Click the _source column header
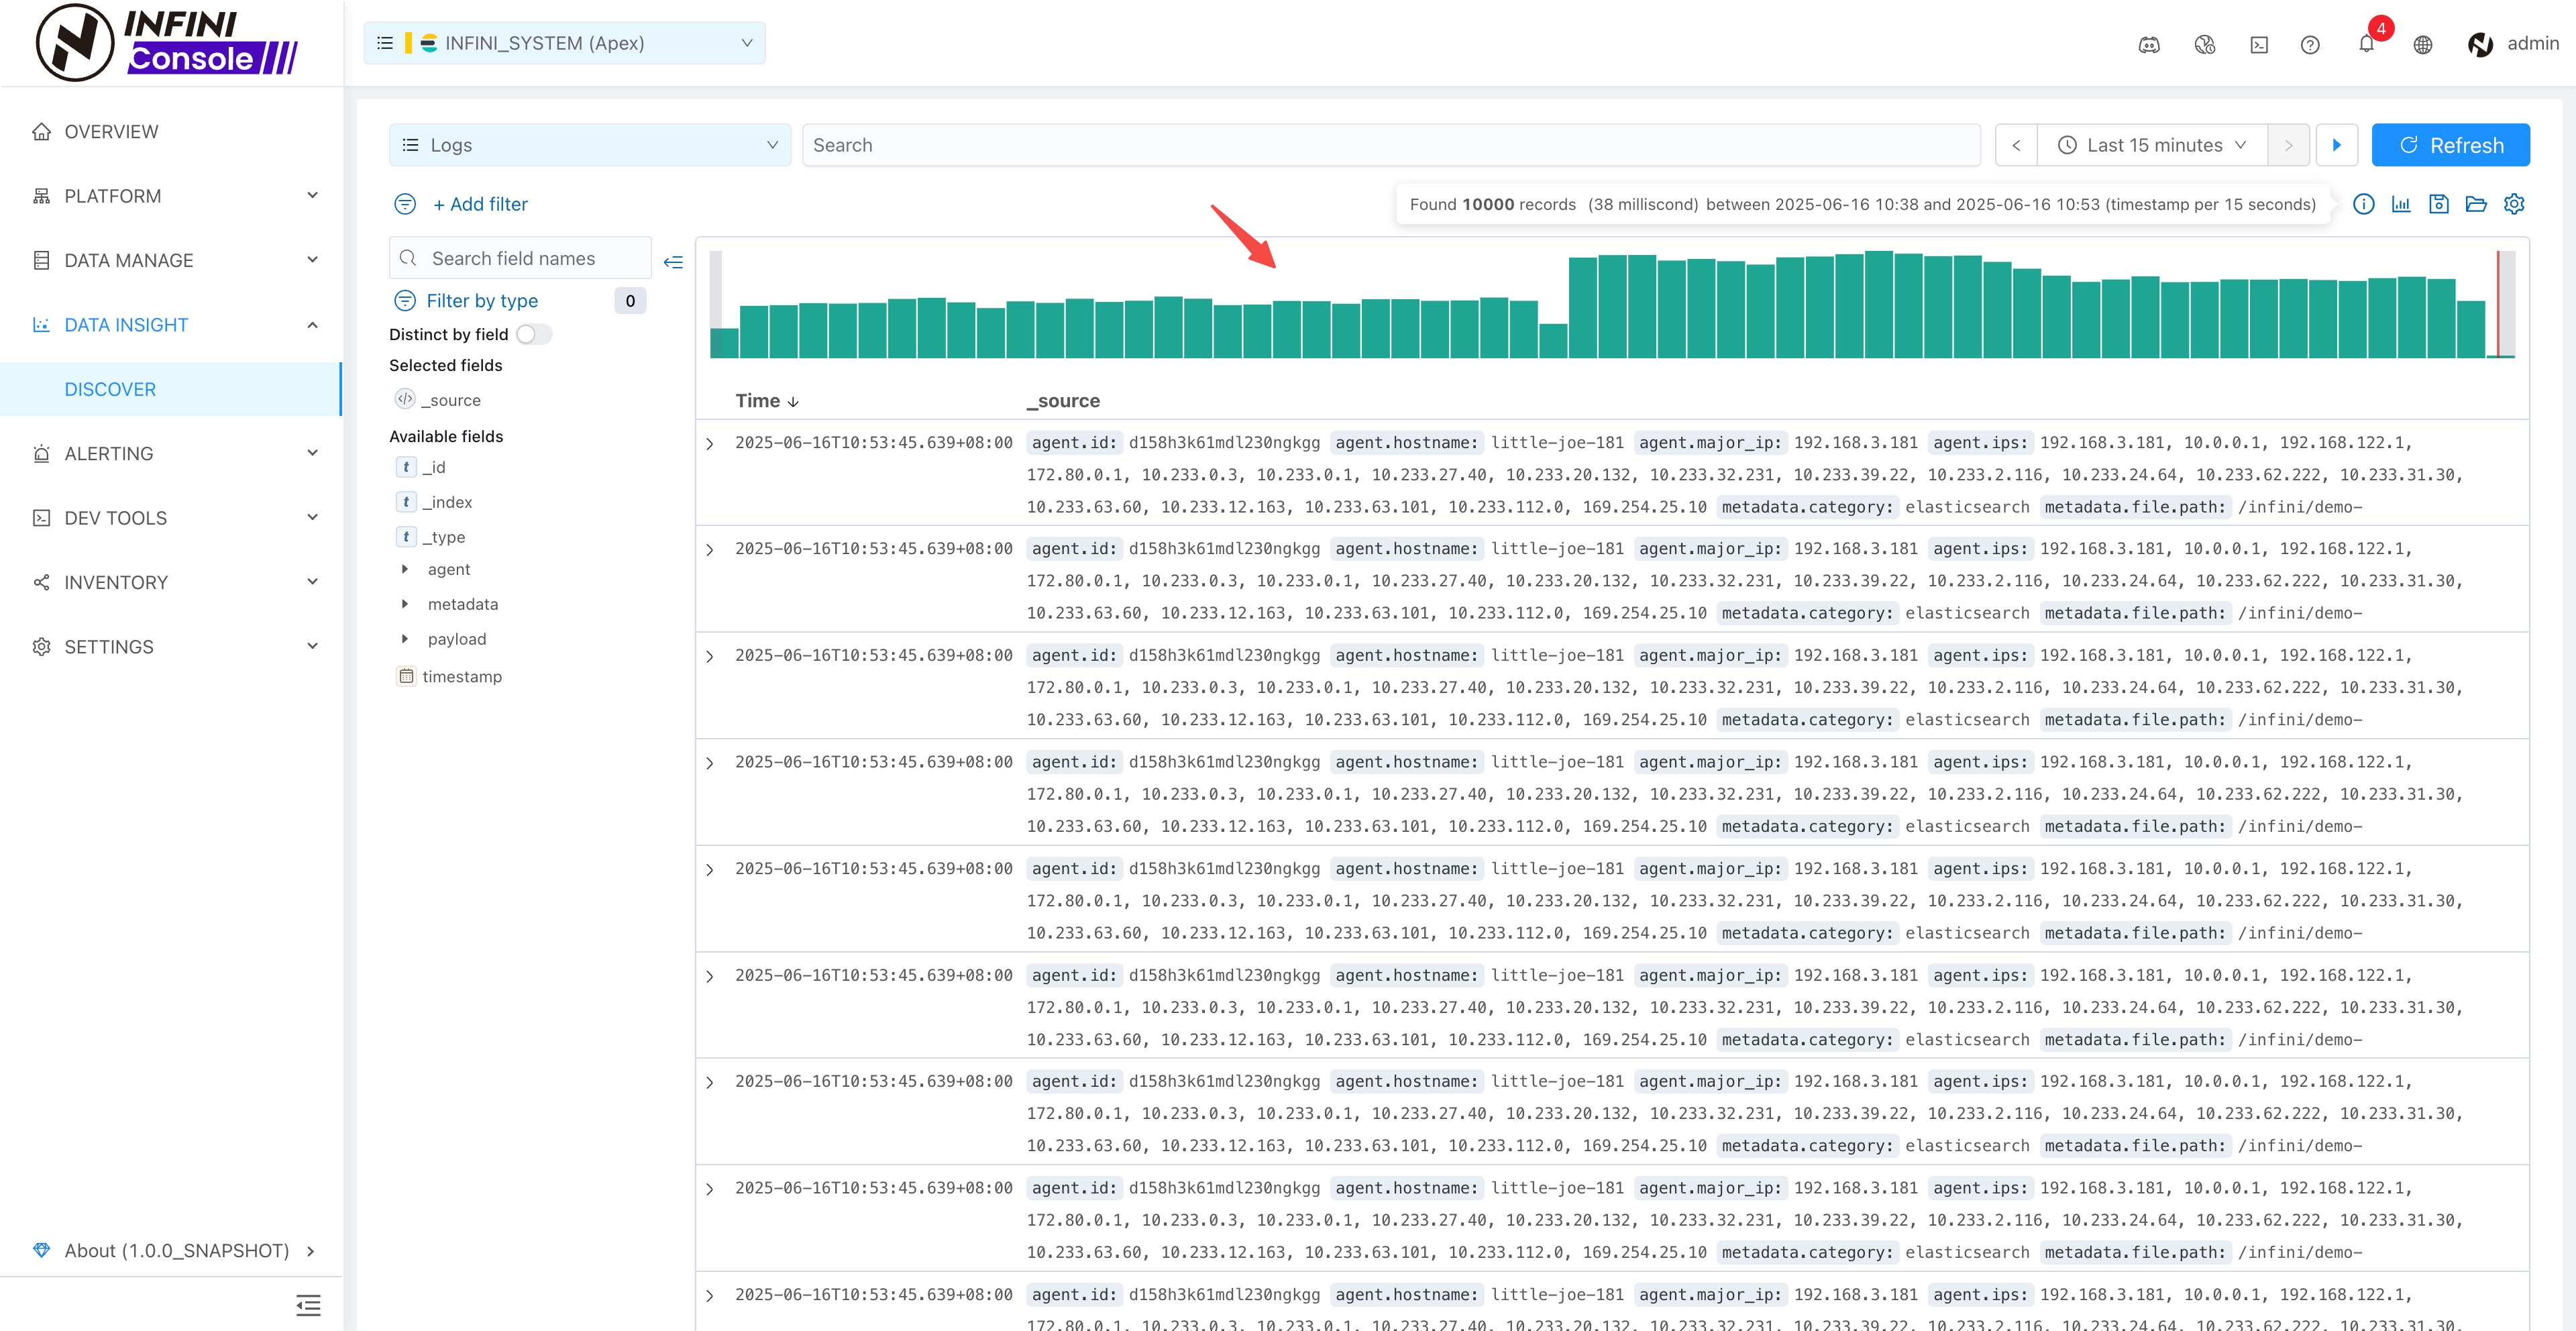The width and height of the screenshot is (2576, 1331). (1064, 400)
